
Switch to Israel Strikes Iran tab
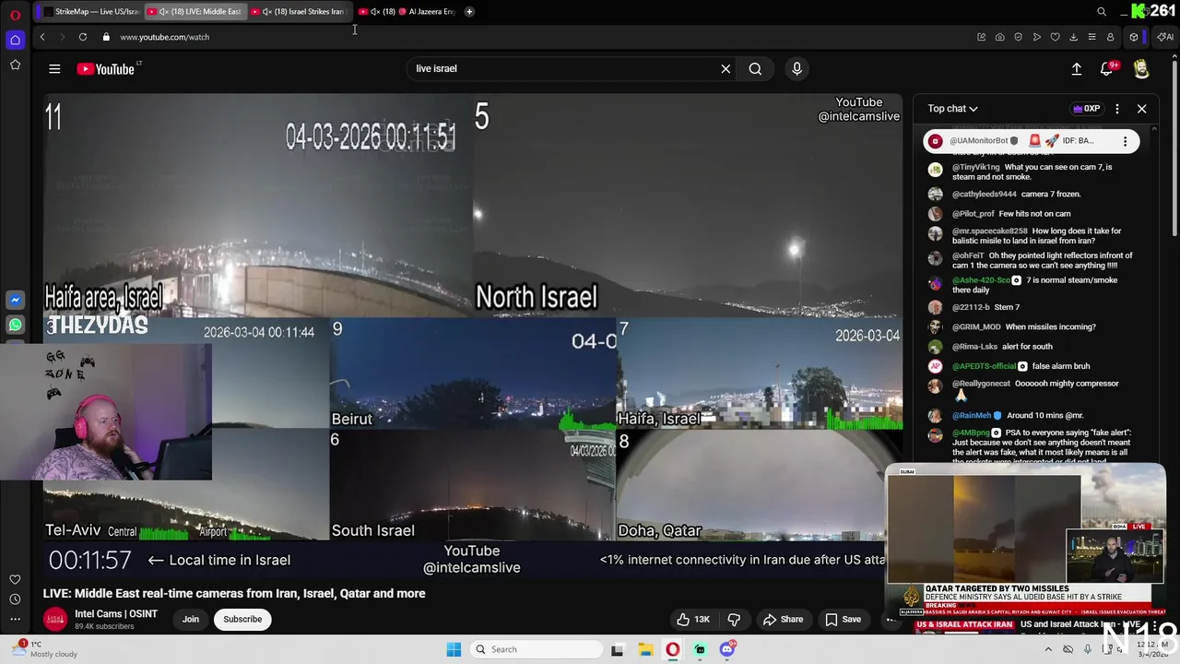click(299, 12)
